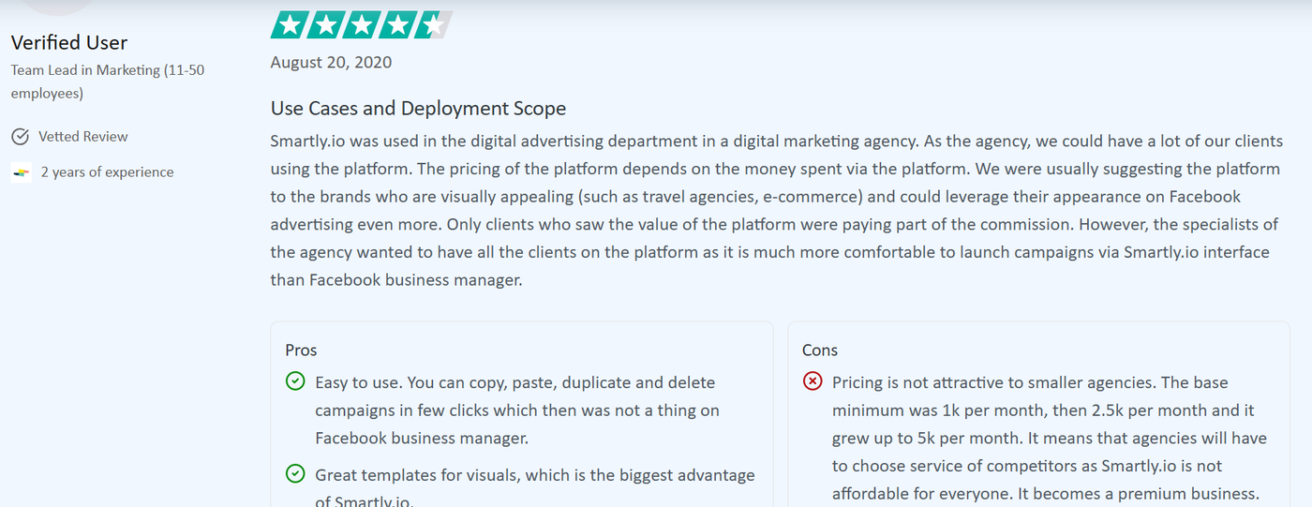
Task: Click the 'Vetted Review' label
Action: click(83, 137)
